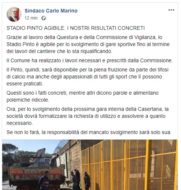Image resolution: width=181 pixels, height=190 pixels.
Task: Click the paragraph starting Grazie al lavoro
Action: coord(88,44)
